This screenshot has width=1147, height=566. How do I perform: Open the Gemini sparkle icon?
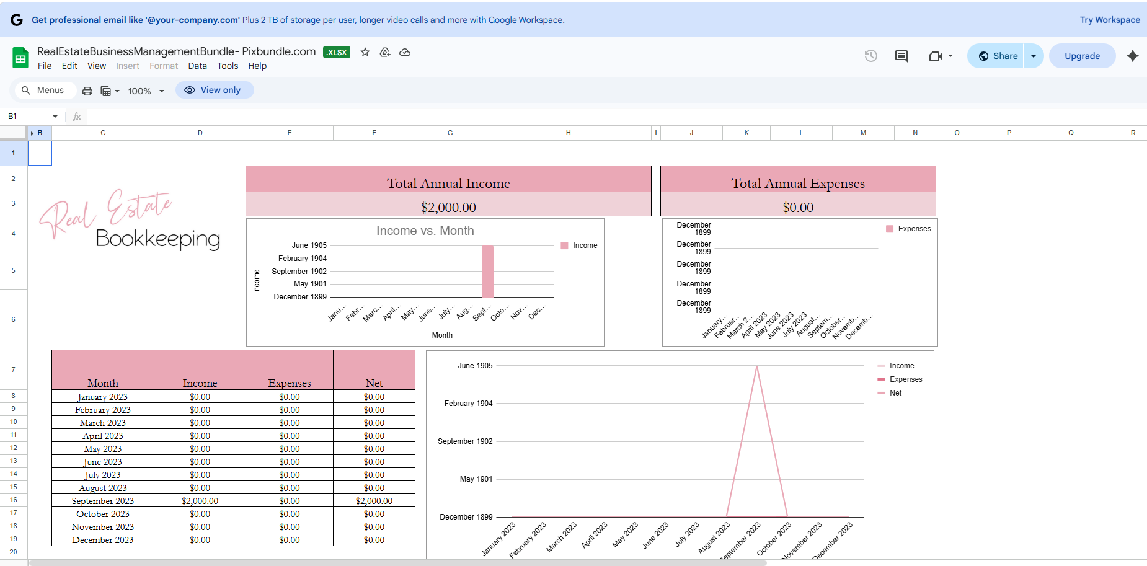(1133, 56)
